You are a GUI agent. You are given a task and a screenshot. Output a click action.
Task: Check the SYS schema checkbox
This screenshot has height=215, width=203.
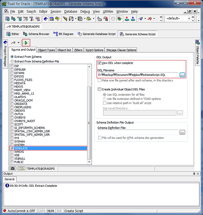12,138
